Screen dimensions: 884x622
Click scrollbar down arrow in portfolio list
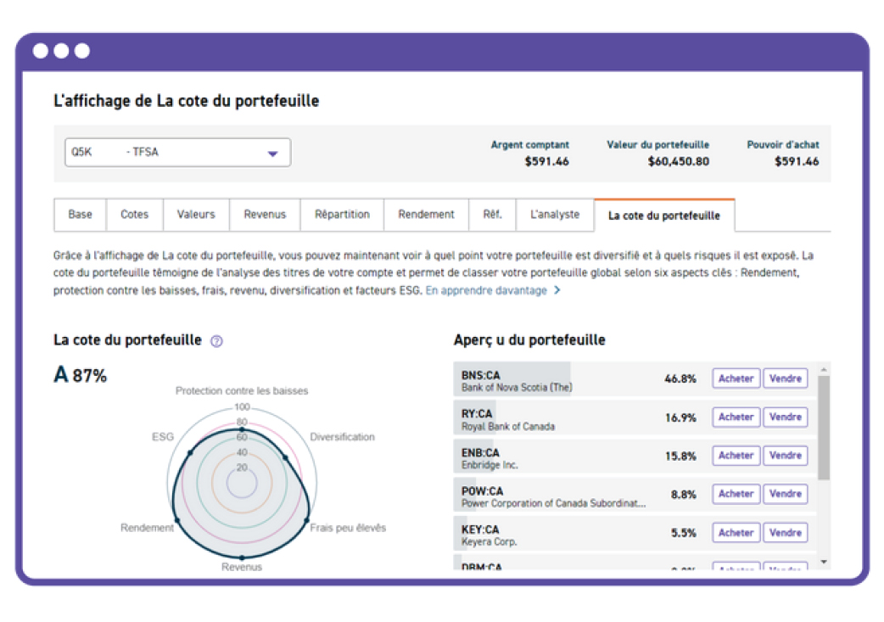coord(822,562)
